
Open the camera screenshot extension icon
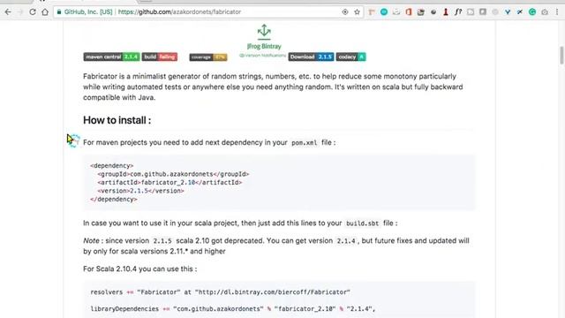[x=545, y=11]
